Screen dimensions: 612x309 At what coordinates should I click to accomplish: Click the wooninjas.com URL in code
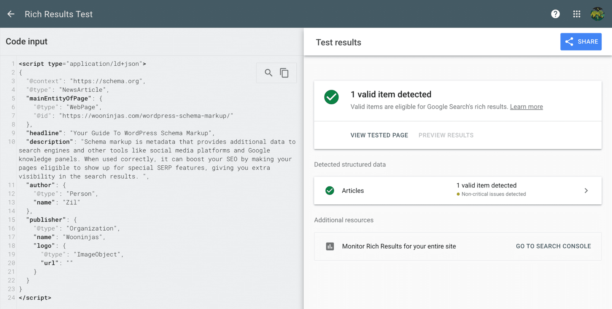(146, 116)
